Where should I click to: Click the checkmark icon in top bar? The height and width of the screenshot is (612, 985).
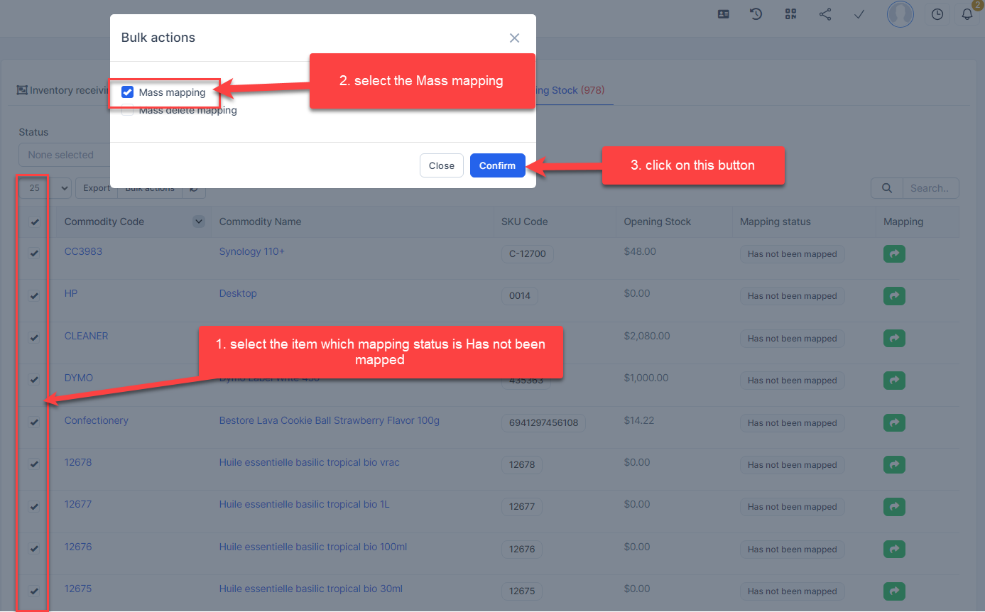coord(859,14)
